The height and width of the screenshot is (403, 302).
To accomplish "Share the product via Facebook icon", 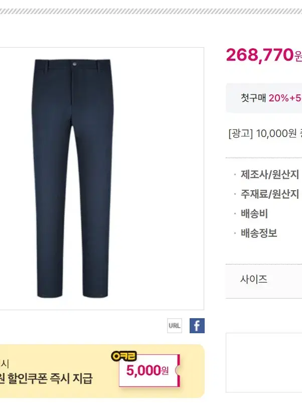I will (x=197, y=326).
